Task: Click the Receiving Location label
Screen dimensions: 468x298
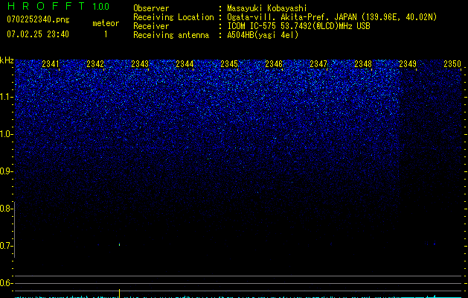Action: (x=173, y=17)
